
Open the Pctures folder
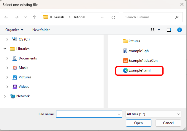coord(125,41)
